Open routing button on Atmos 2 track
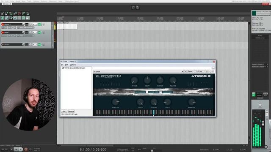The height and width of the screenshot is (152, 271). (x=27, y=24)
